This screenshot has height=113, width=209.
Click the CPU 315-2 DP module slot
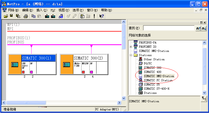point(26,68)
